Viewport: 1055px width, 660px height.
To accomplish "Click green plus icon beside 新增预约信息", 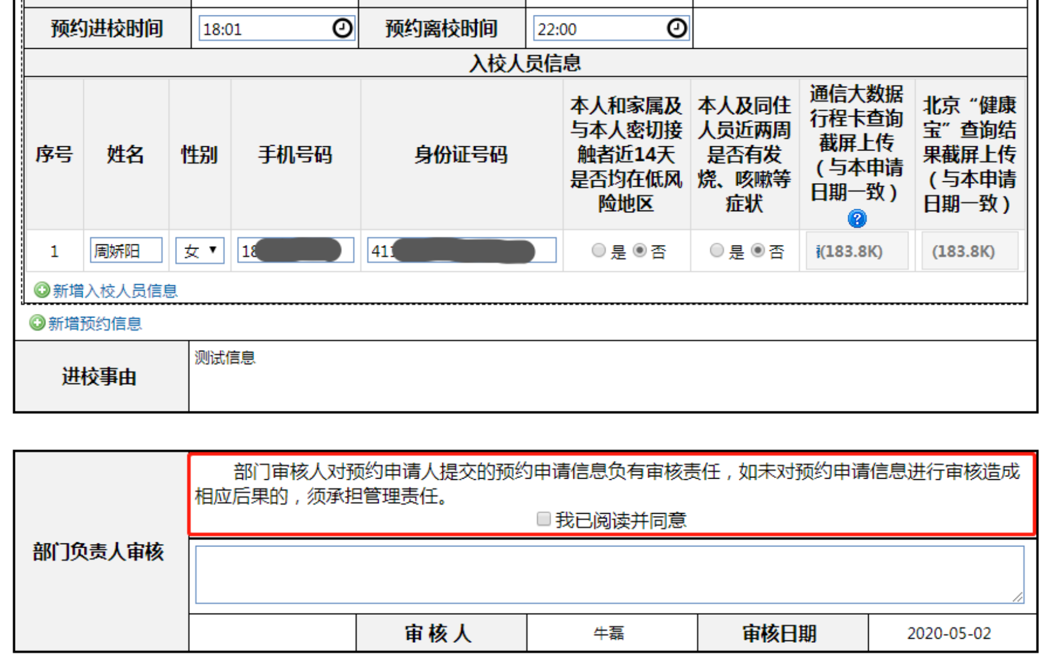I will pyautogui.click(x=37, y=323).
